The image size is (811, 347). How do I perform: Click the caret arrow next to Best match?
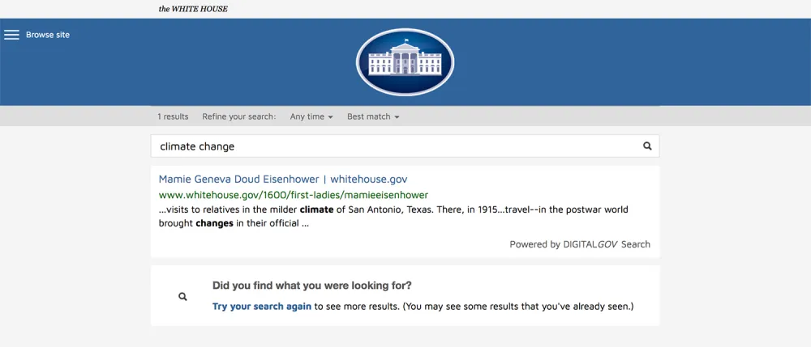coord(397,117)
